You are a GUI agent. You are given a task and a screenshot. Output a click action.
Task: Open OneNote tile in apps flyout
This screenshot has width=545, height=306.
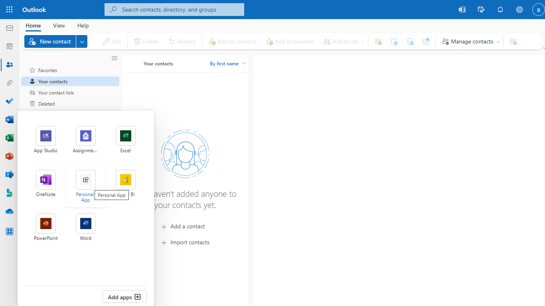pyautogui.click(x=46, y=184)
